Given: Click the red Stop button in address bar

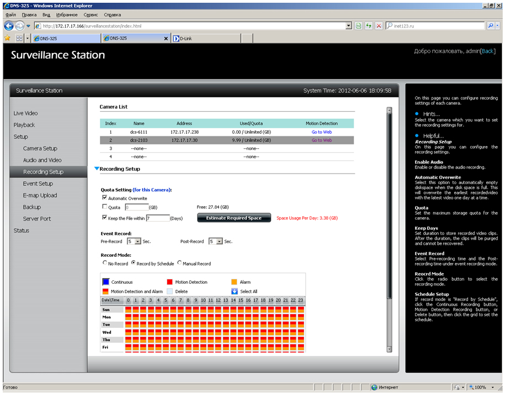Looking at the screenshot, I should 379,26.
